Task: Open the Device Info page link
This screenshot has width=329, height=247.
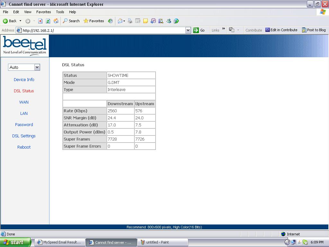Action: pyautogui.click(x=24, y=79)
